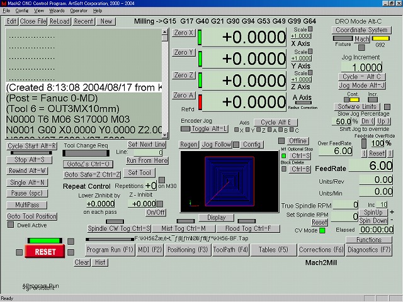
Task: Click the ReLoad button
Action: pos(60,21)
